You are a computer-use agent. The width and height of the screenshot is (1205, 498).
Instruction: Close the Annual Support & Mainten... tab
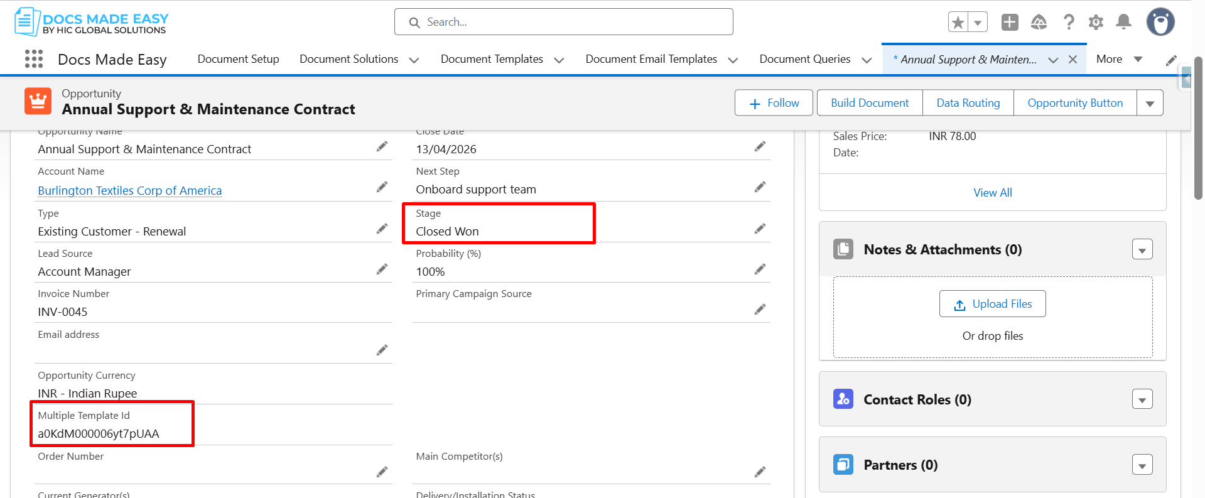1073,60
